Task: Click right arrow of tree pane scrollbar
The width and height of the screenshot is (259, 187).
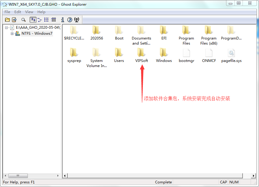Action: click(x=58, y=176)
